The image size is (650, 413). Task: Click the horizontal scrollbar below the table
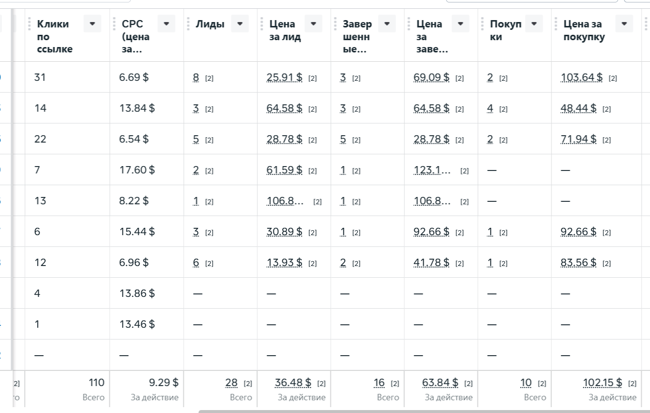pyautogui.click(x=422, y=411)
